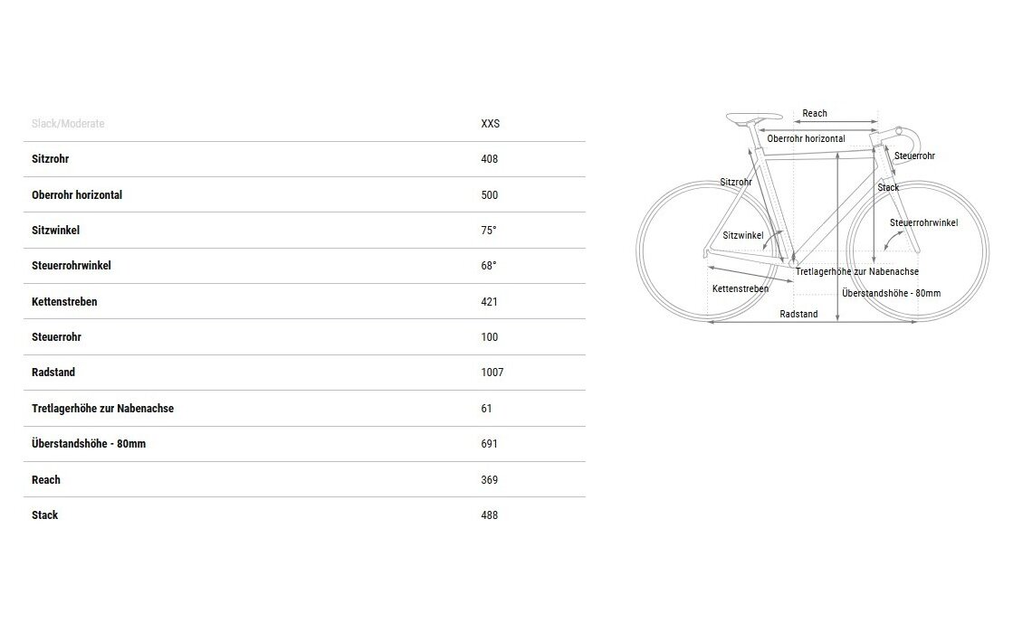
Task: Click the Steuerrohrwinkel value 68°
Action: [x=489, y=265]
